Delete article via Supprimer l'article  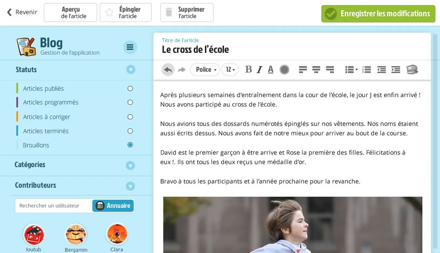tap(187, 12)
